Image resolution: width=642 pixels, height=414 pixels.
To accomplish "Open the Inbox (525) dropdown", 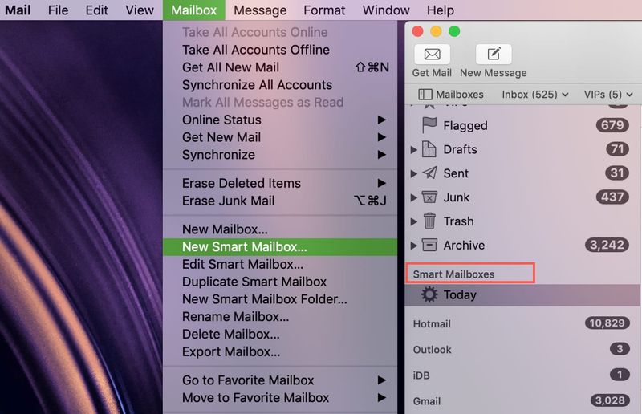I will (535, 95).
